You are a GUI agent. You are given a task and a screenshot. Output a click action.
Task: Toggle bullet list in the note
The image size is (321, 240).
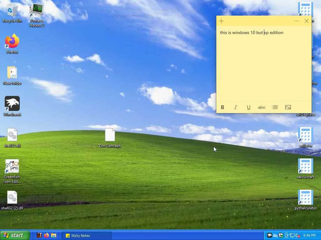[x=275, y=107]
